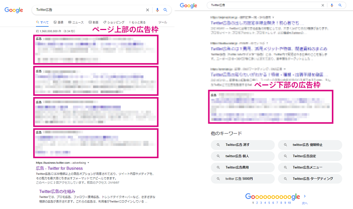Click magnifier icon of Twitter広告 消す chip
Image resolution: width=353 pixels, height=209 pixels.
(218, 145)
